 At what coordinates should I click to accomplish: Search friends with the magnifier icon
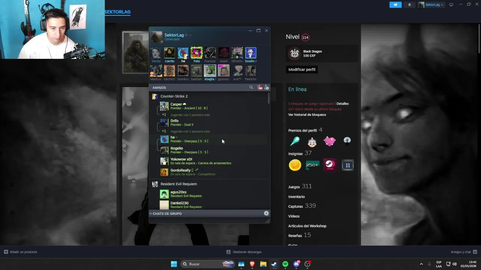click(x=251, y=87)
